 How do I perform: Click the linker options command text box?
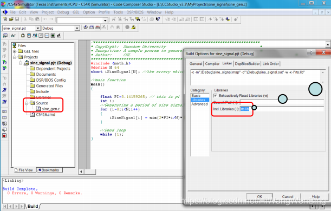pyautogui.click(x=256, y=77)
